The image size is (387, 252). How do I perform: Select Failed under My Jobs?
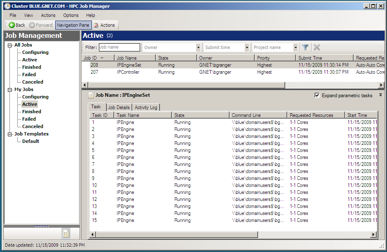[29, 119]
